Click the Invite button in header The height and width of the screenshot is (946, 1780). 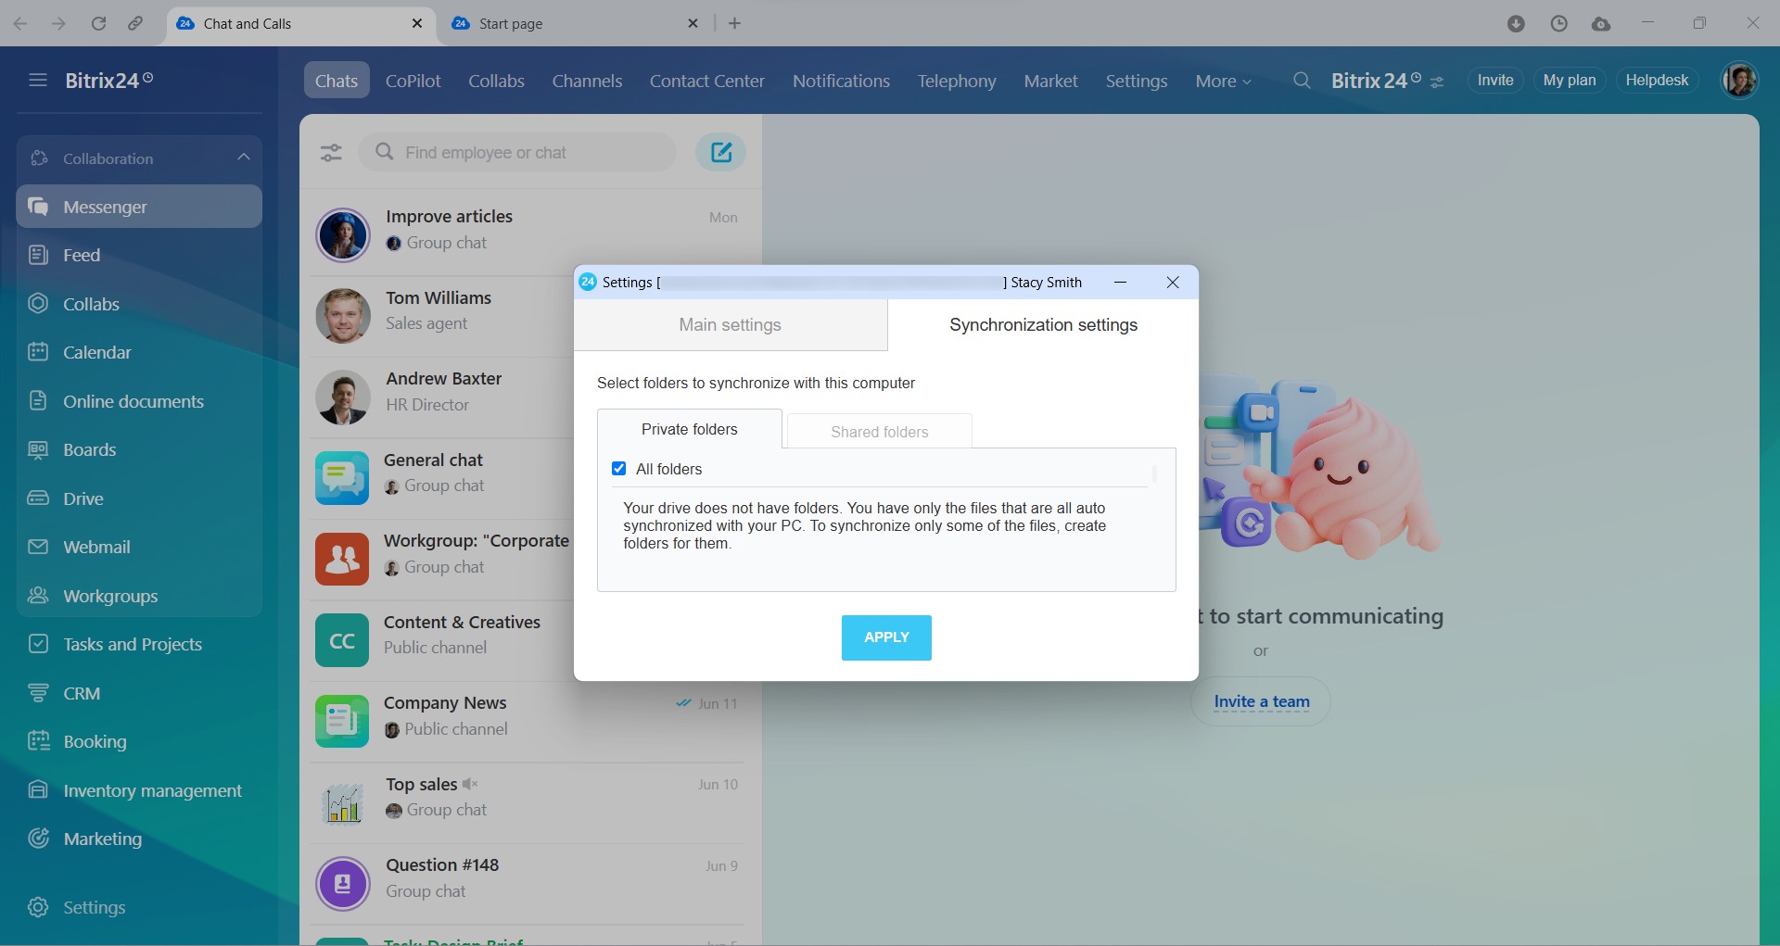click(1494, 81)
